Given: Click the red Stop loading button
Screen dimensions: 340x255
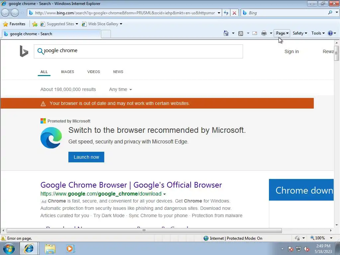Looking at the screenshot, I should (x=234, y=13).
